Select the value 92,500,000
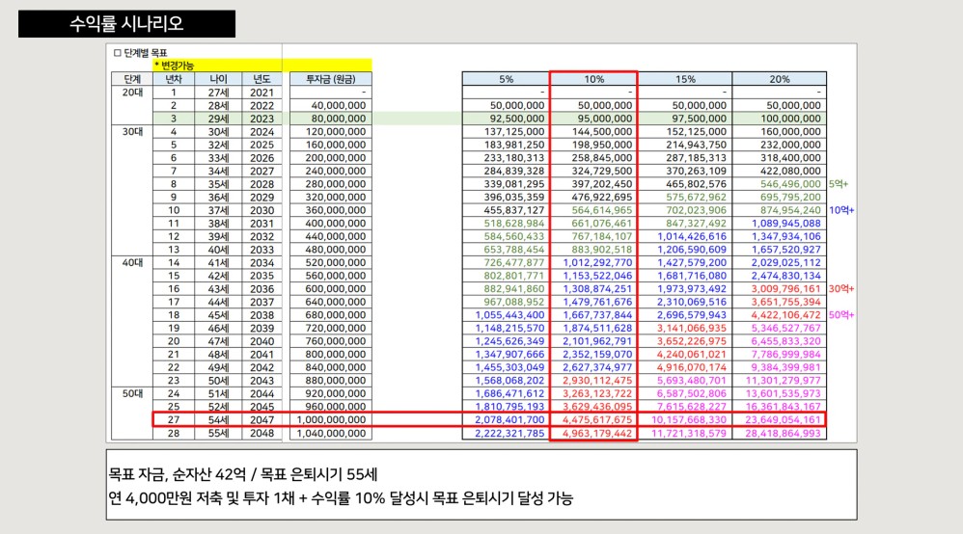This screenshot has width=963, height=534. (x=517, y=119)
